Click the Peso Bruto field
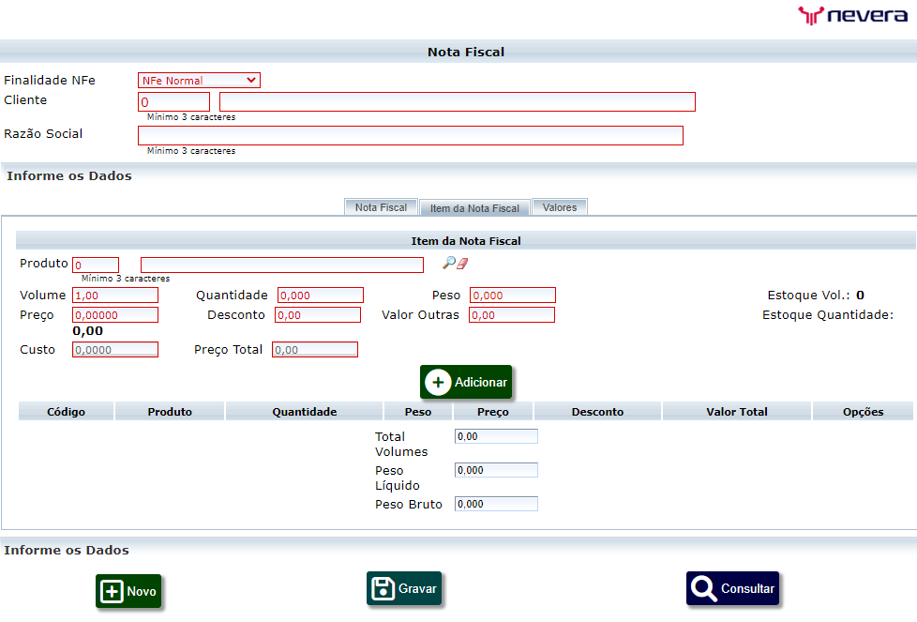 (x=496, y=504)
